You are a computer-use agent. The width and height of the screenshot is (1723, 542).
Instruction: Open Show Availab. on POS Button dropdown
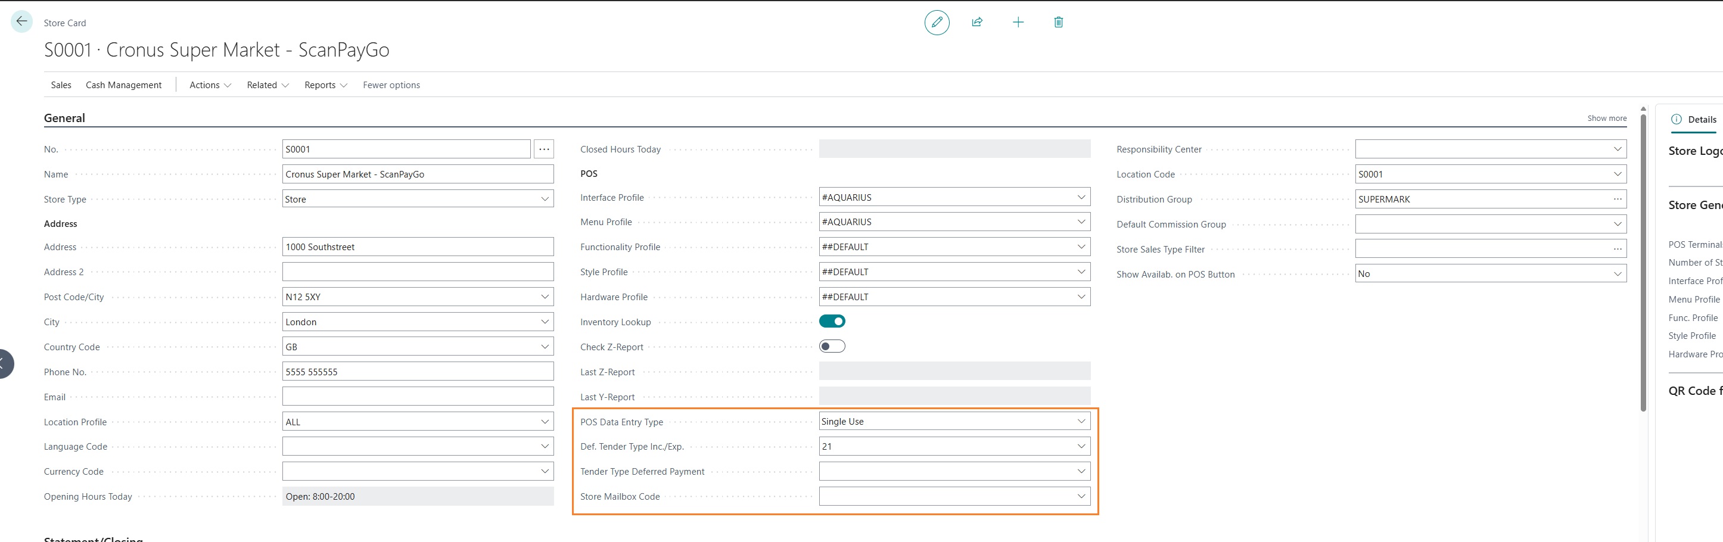(1618, 274)
